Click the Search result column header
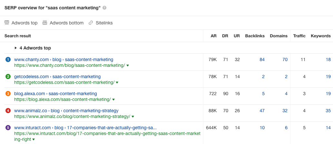This screenshot has width=333, height=144. (x=18, y=36)
